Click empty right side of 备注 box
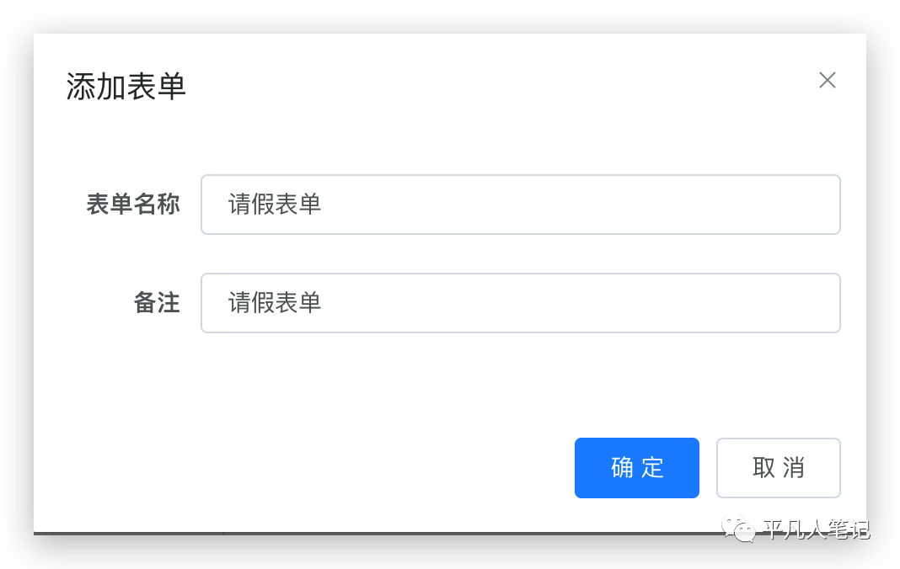This screenshot has height=569, width=900. pos(631,303)
